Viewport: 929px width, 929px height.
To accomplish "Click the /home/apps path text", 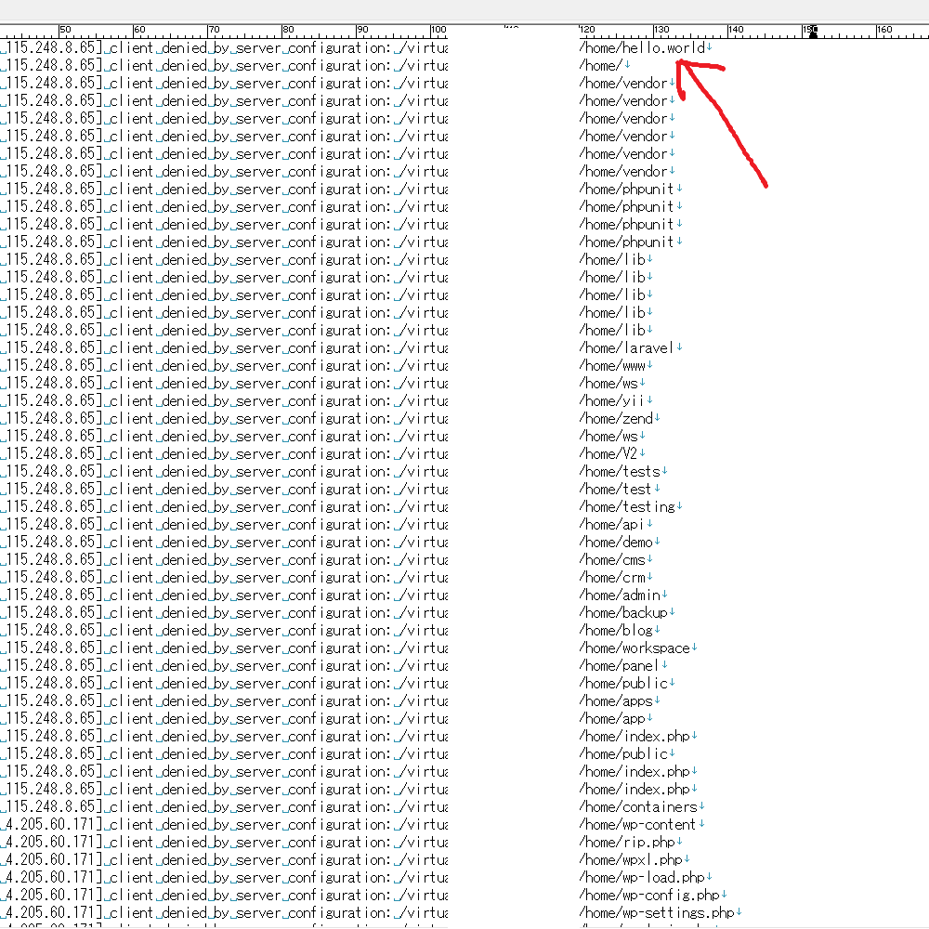I will [x=616, y=700].
